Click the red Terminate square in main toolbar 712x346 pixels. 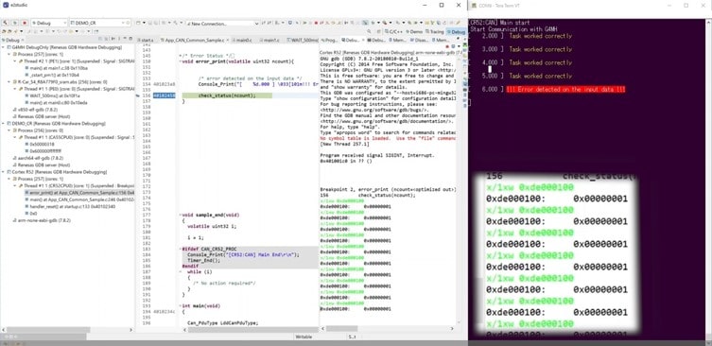pyautogui.click(x=316, y=23)
